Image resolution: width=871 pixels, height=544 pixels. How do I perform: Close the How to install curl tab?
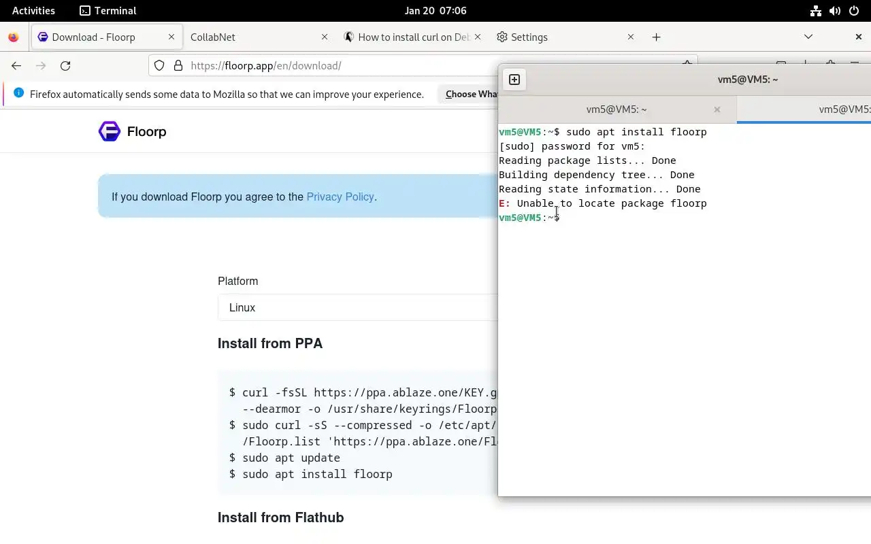pyautogui.click(x=478, y=37)
